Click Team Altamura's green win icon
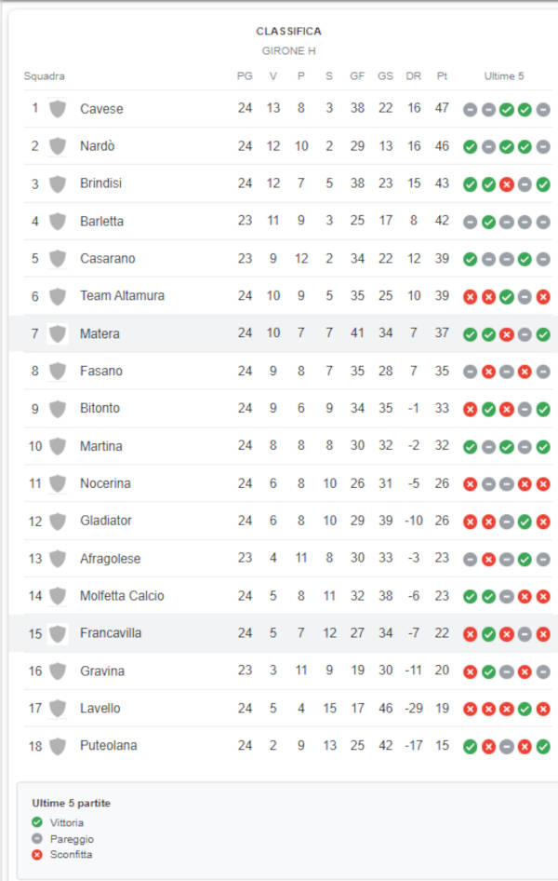 pos(507,297)
